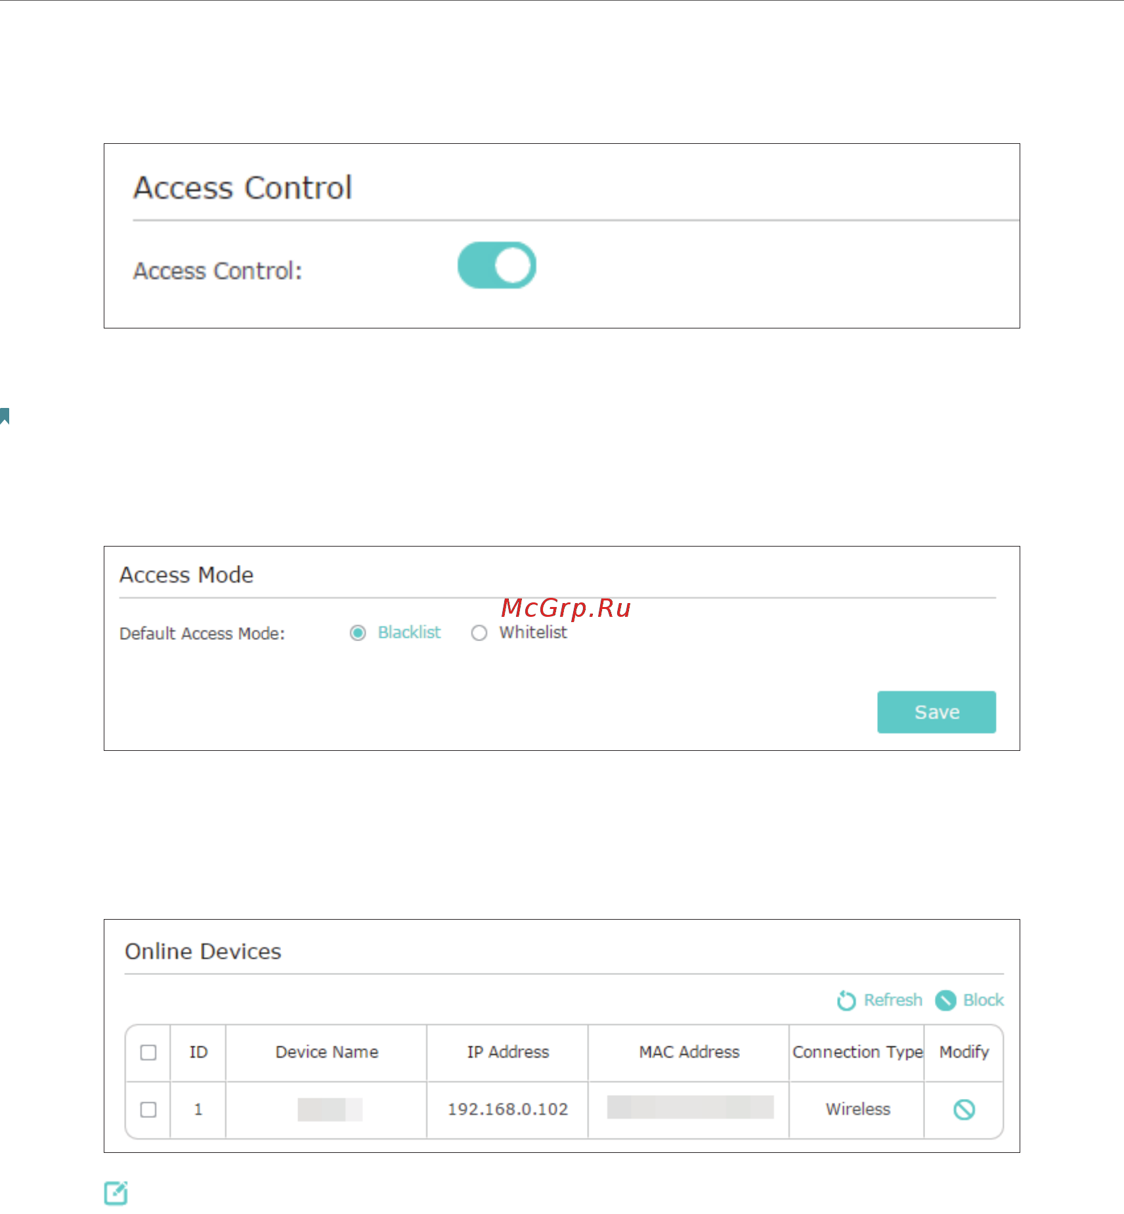Click the McGrp.Ru watermark link
Viewport: 1124px width, 1214px height.
pos(566,608)
